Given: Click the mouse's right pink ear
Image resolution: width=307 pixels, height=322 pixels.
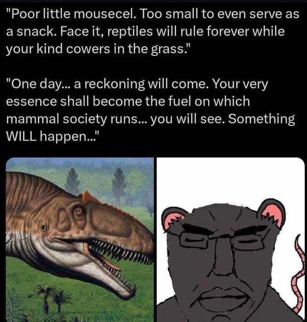Looking at the screenshot, I should 272,213.
